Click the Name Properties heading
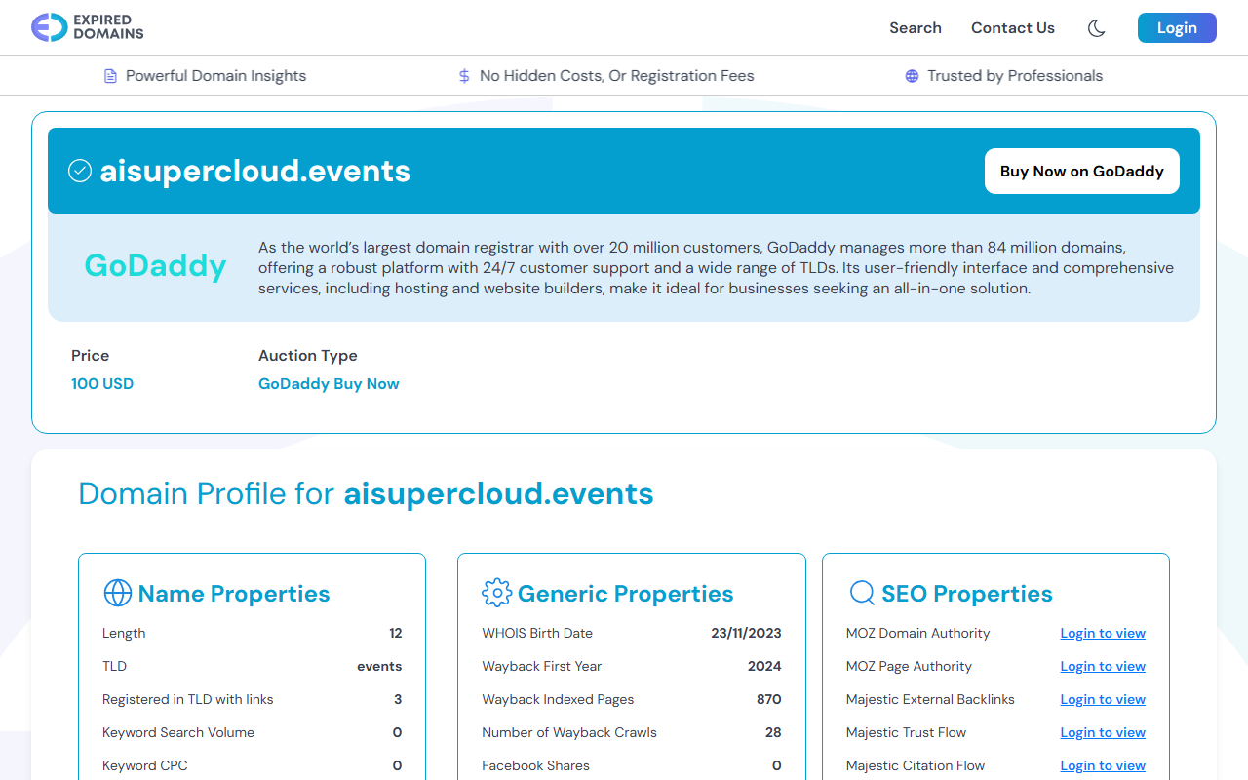1248x780 pixels. click(234, 594)
